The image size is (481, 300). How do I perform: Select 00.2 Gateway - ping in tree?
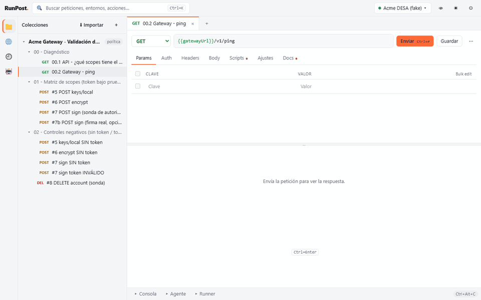(x=72, y=72)
